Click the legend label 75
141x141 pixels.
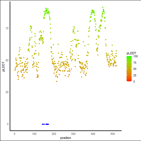[x=135, y=63]
